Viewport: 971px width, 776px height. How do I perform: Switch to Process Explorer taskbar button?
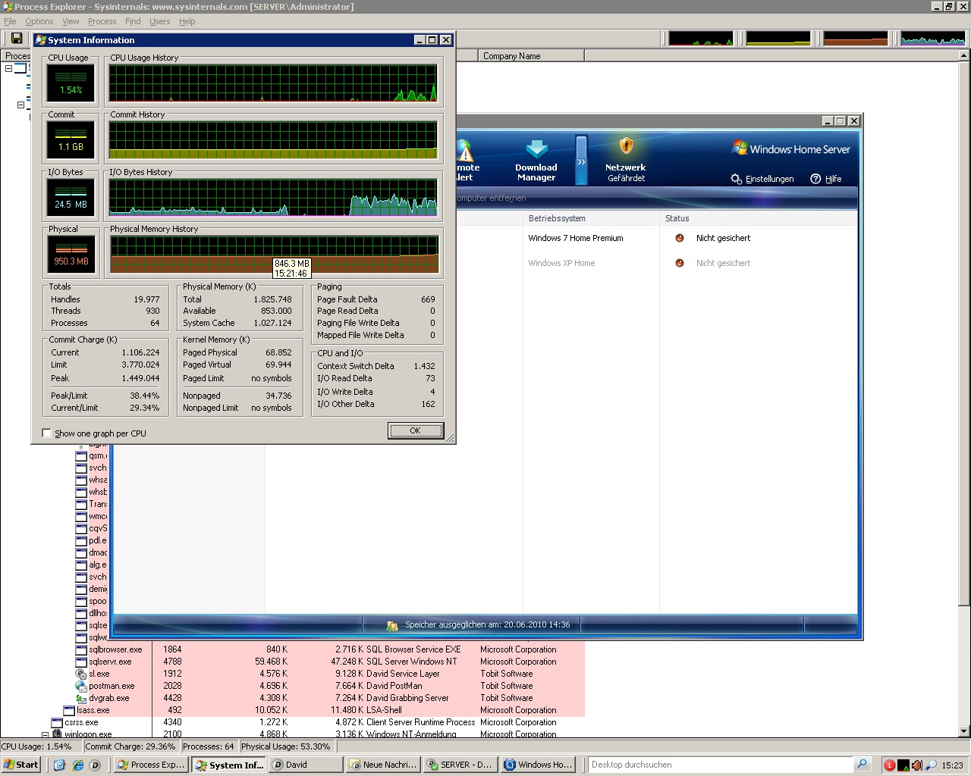tap(150, 765)
